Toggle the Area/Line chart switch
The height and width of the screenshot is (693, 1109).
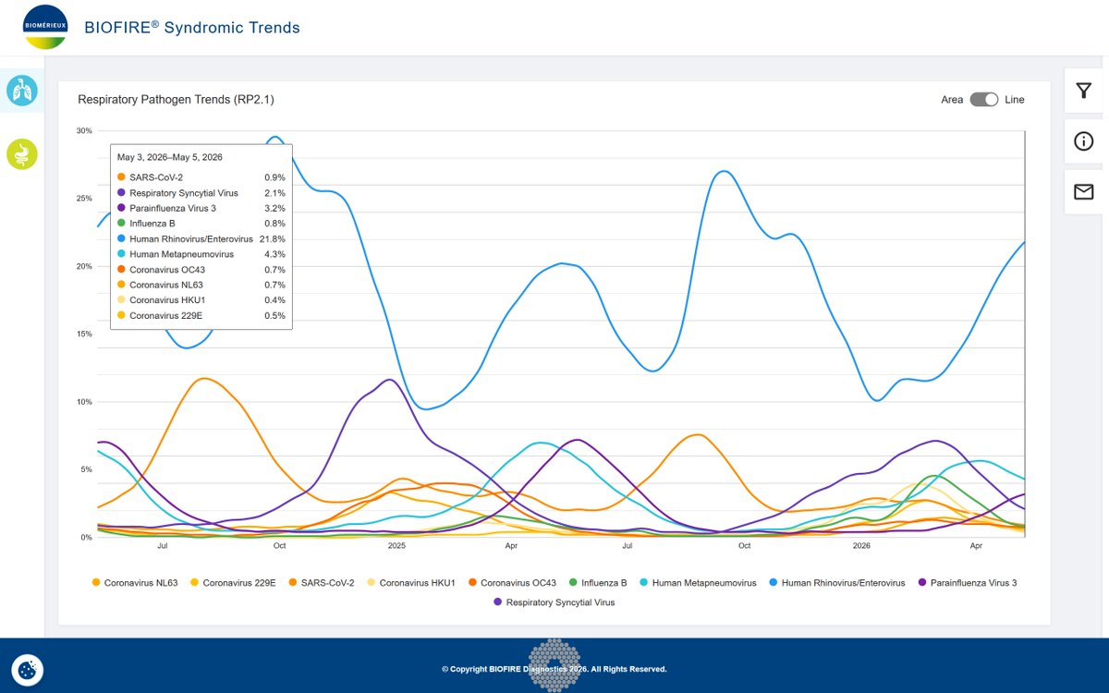pyautogui.click(x=984, y=100)
